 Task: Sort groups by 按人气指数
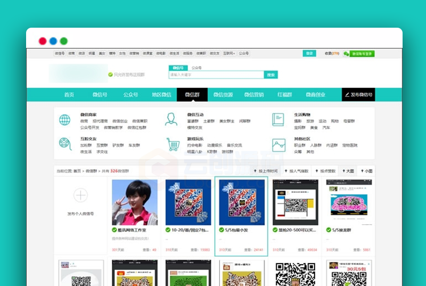coord(297,171)
